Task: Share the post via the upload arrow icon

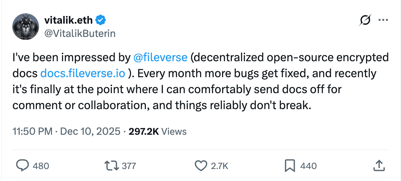Action: pyautogui.click(x=379, y=165)
